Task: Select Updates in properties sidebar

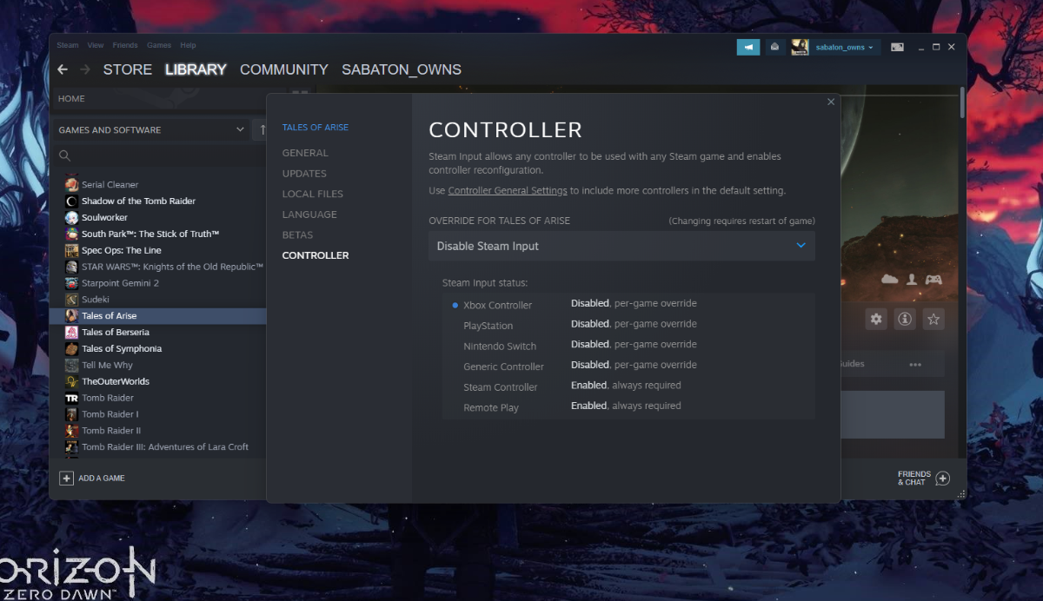Action: [x=304, y=174]
